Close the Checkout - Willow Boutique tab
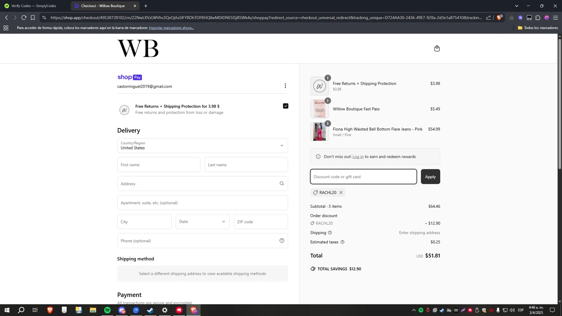Screen dimensions: 562x316 click(135, 6)
